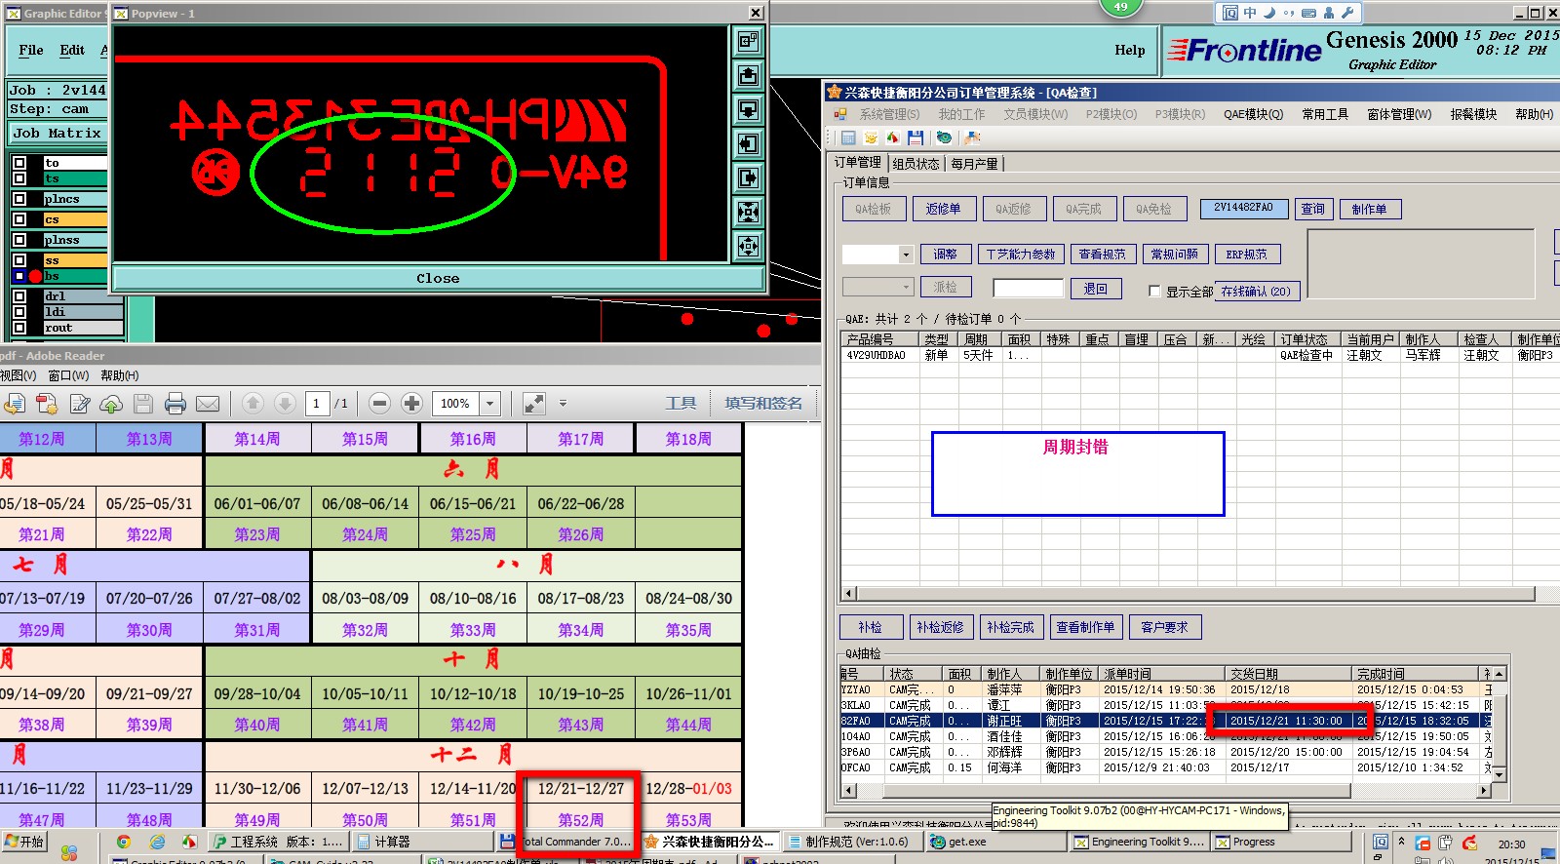
Task: Open the 窗体管理(W) menu
Action: pos(1399,114)
